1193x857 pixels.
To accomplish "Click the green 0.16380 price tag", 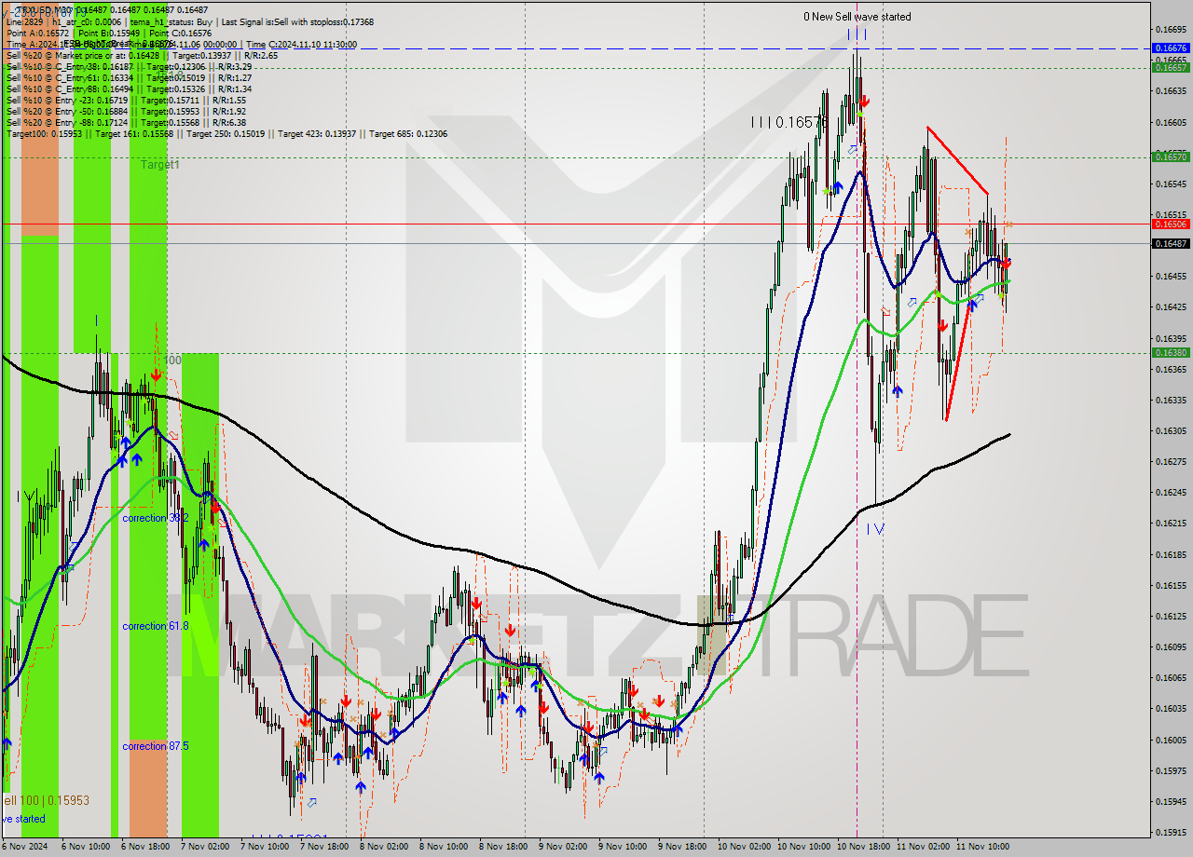I will coord(1171,352).
